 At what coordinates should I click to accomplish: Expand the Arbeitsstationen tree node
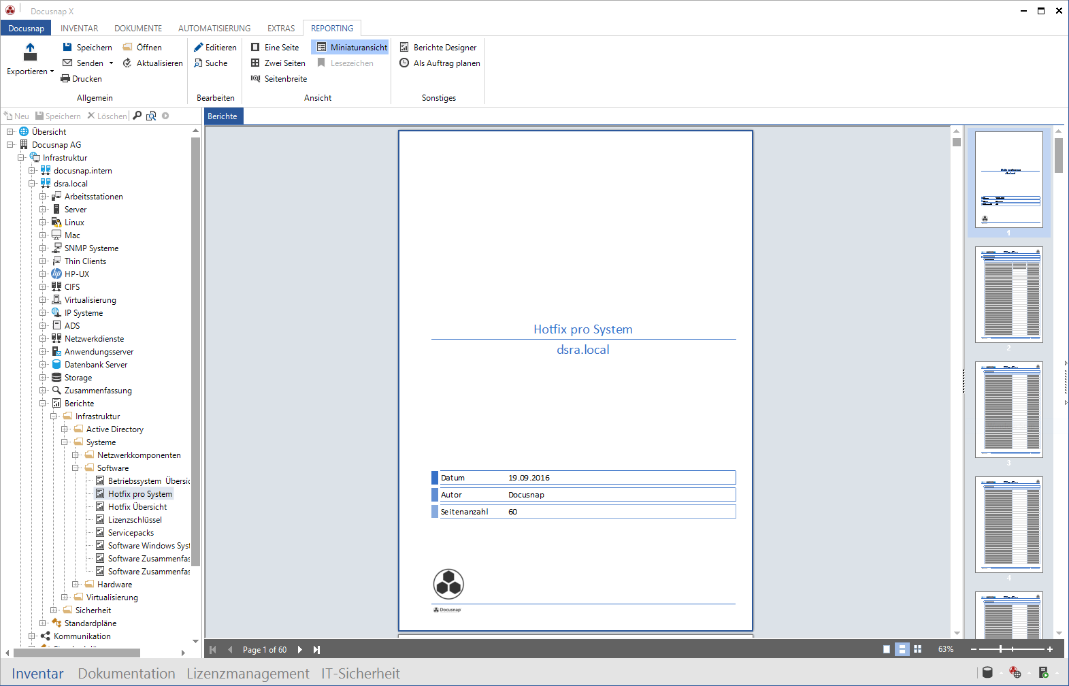tap(43, 196)
